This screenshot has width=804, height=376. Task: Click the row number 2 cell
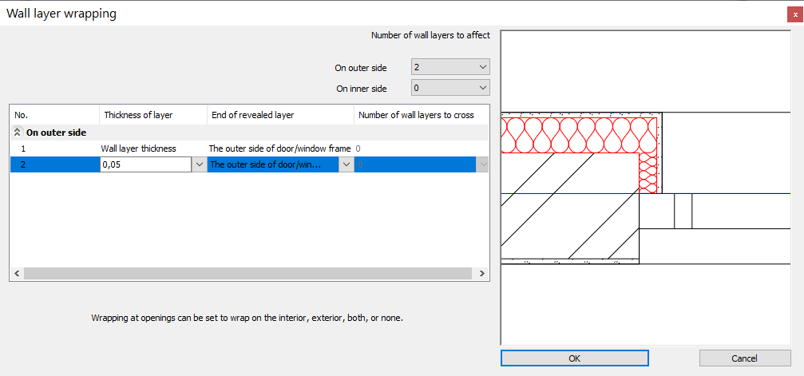click(55, 164)
